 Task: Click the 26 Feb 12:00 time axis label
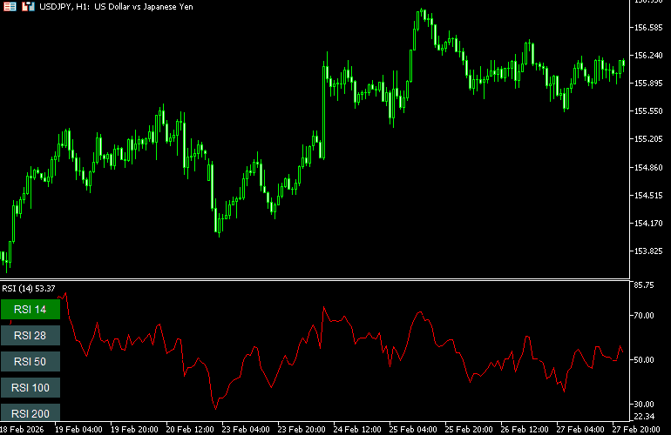point(525,429)
